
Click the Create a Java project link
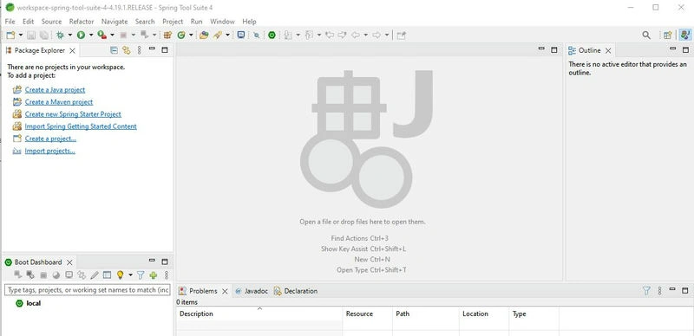(55, 90)
